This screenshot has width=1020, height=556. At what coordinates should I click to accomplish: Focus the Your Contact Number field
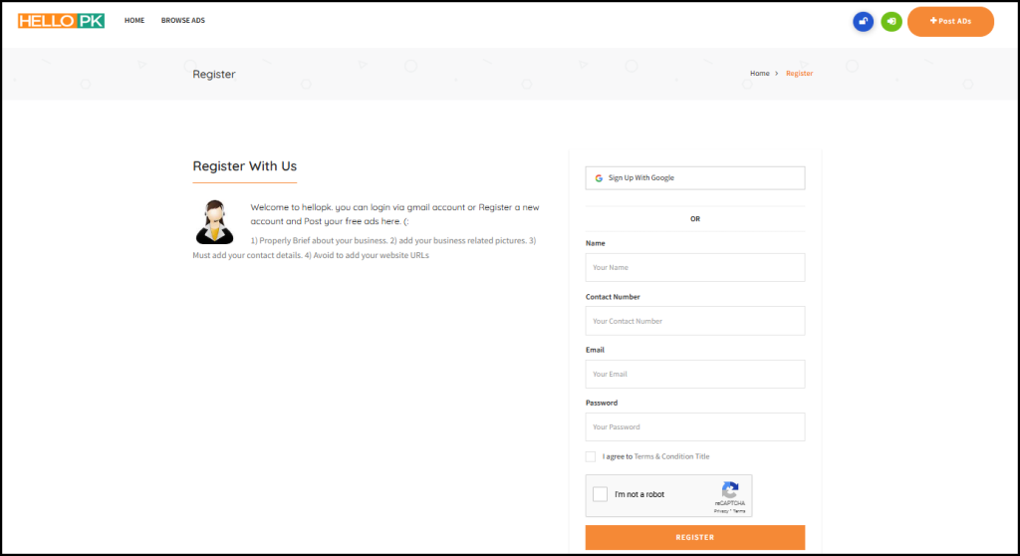click(x=694, y=321)
